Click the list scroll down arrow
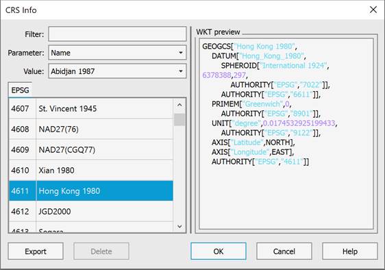Screen dimensions: 385x270 point(179,226)
